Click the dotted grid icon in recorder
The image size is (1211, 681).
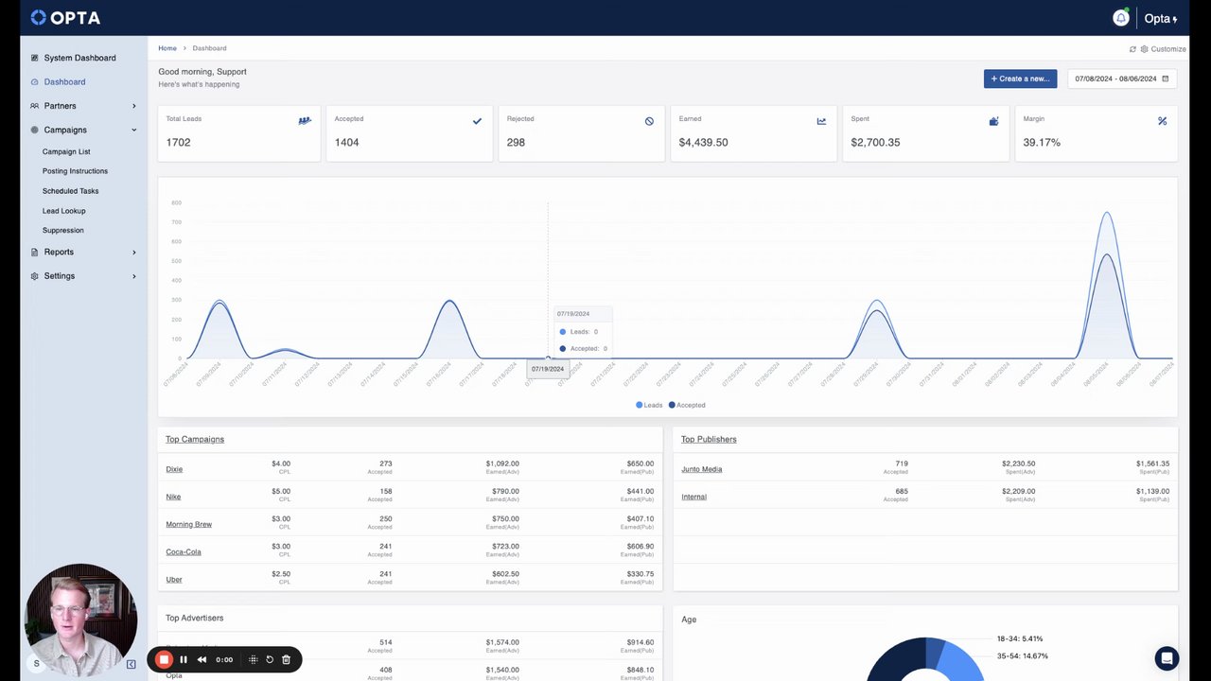[x=253, y=659]
